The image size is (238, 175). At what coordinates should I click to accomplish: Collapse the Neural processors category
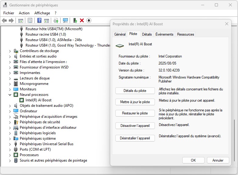[x=10, y=95]
